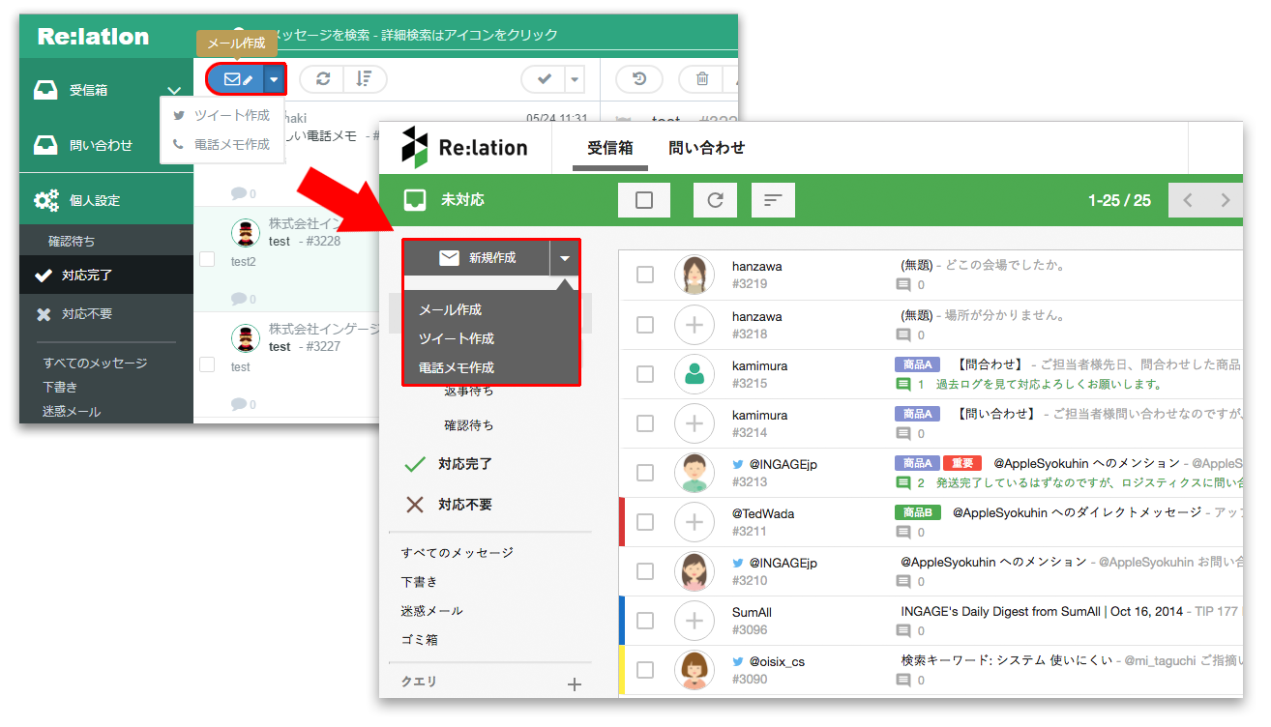1271x727 pixels.
Task: Tick checkbox for @TedWada #3211
Action: [x=645, y=522]
